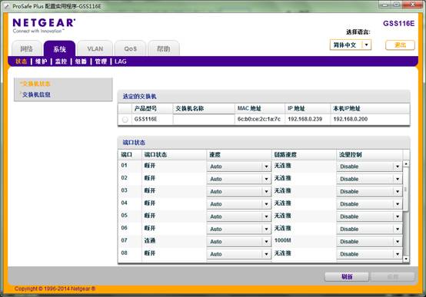Screen dimensions: 426x297
Task: Open the 系统 tab
Action: click(59, 48)
